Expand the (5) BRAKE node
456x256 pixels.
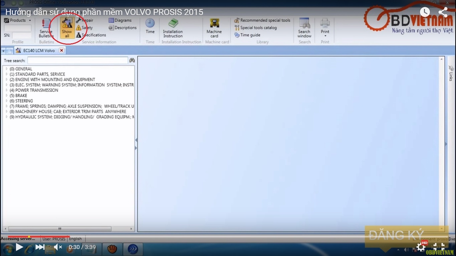click(x=7, y=96)
